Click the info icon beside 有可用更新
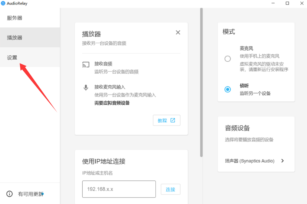This screenshot has height=204, width=307. click(9, 194)
